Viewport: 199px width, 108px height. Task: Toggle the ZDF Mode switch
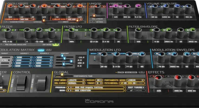[x=56, y=44]
